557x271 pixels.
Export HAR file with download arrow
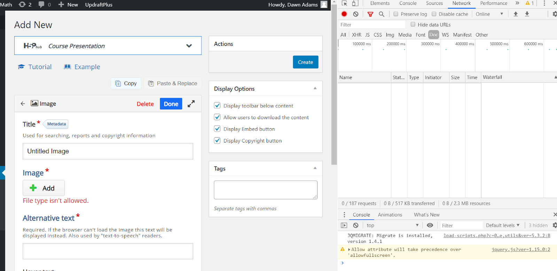tap(527, 14)
